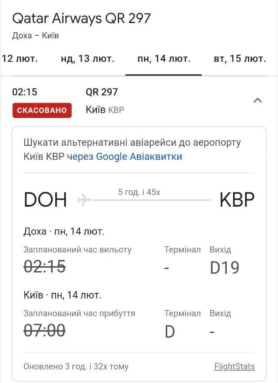Click the arrival terminal D value
Image resolution: width=278 pixels, height=383 pixels.
pyautogui.click(x=169, y=332)
